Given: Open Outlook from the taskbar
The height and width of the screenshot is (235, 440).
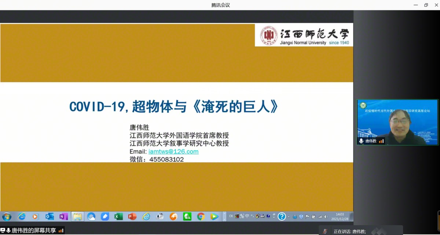Looking at the screenshot, I should (x=49, y=216).
